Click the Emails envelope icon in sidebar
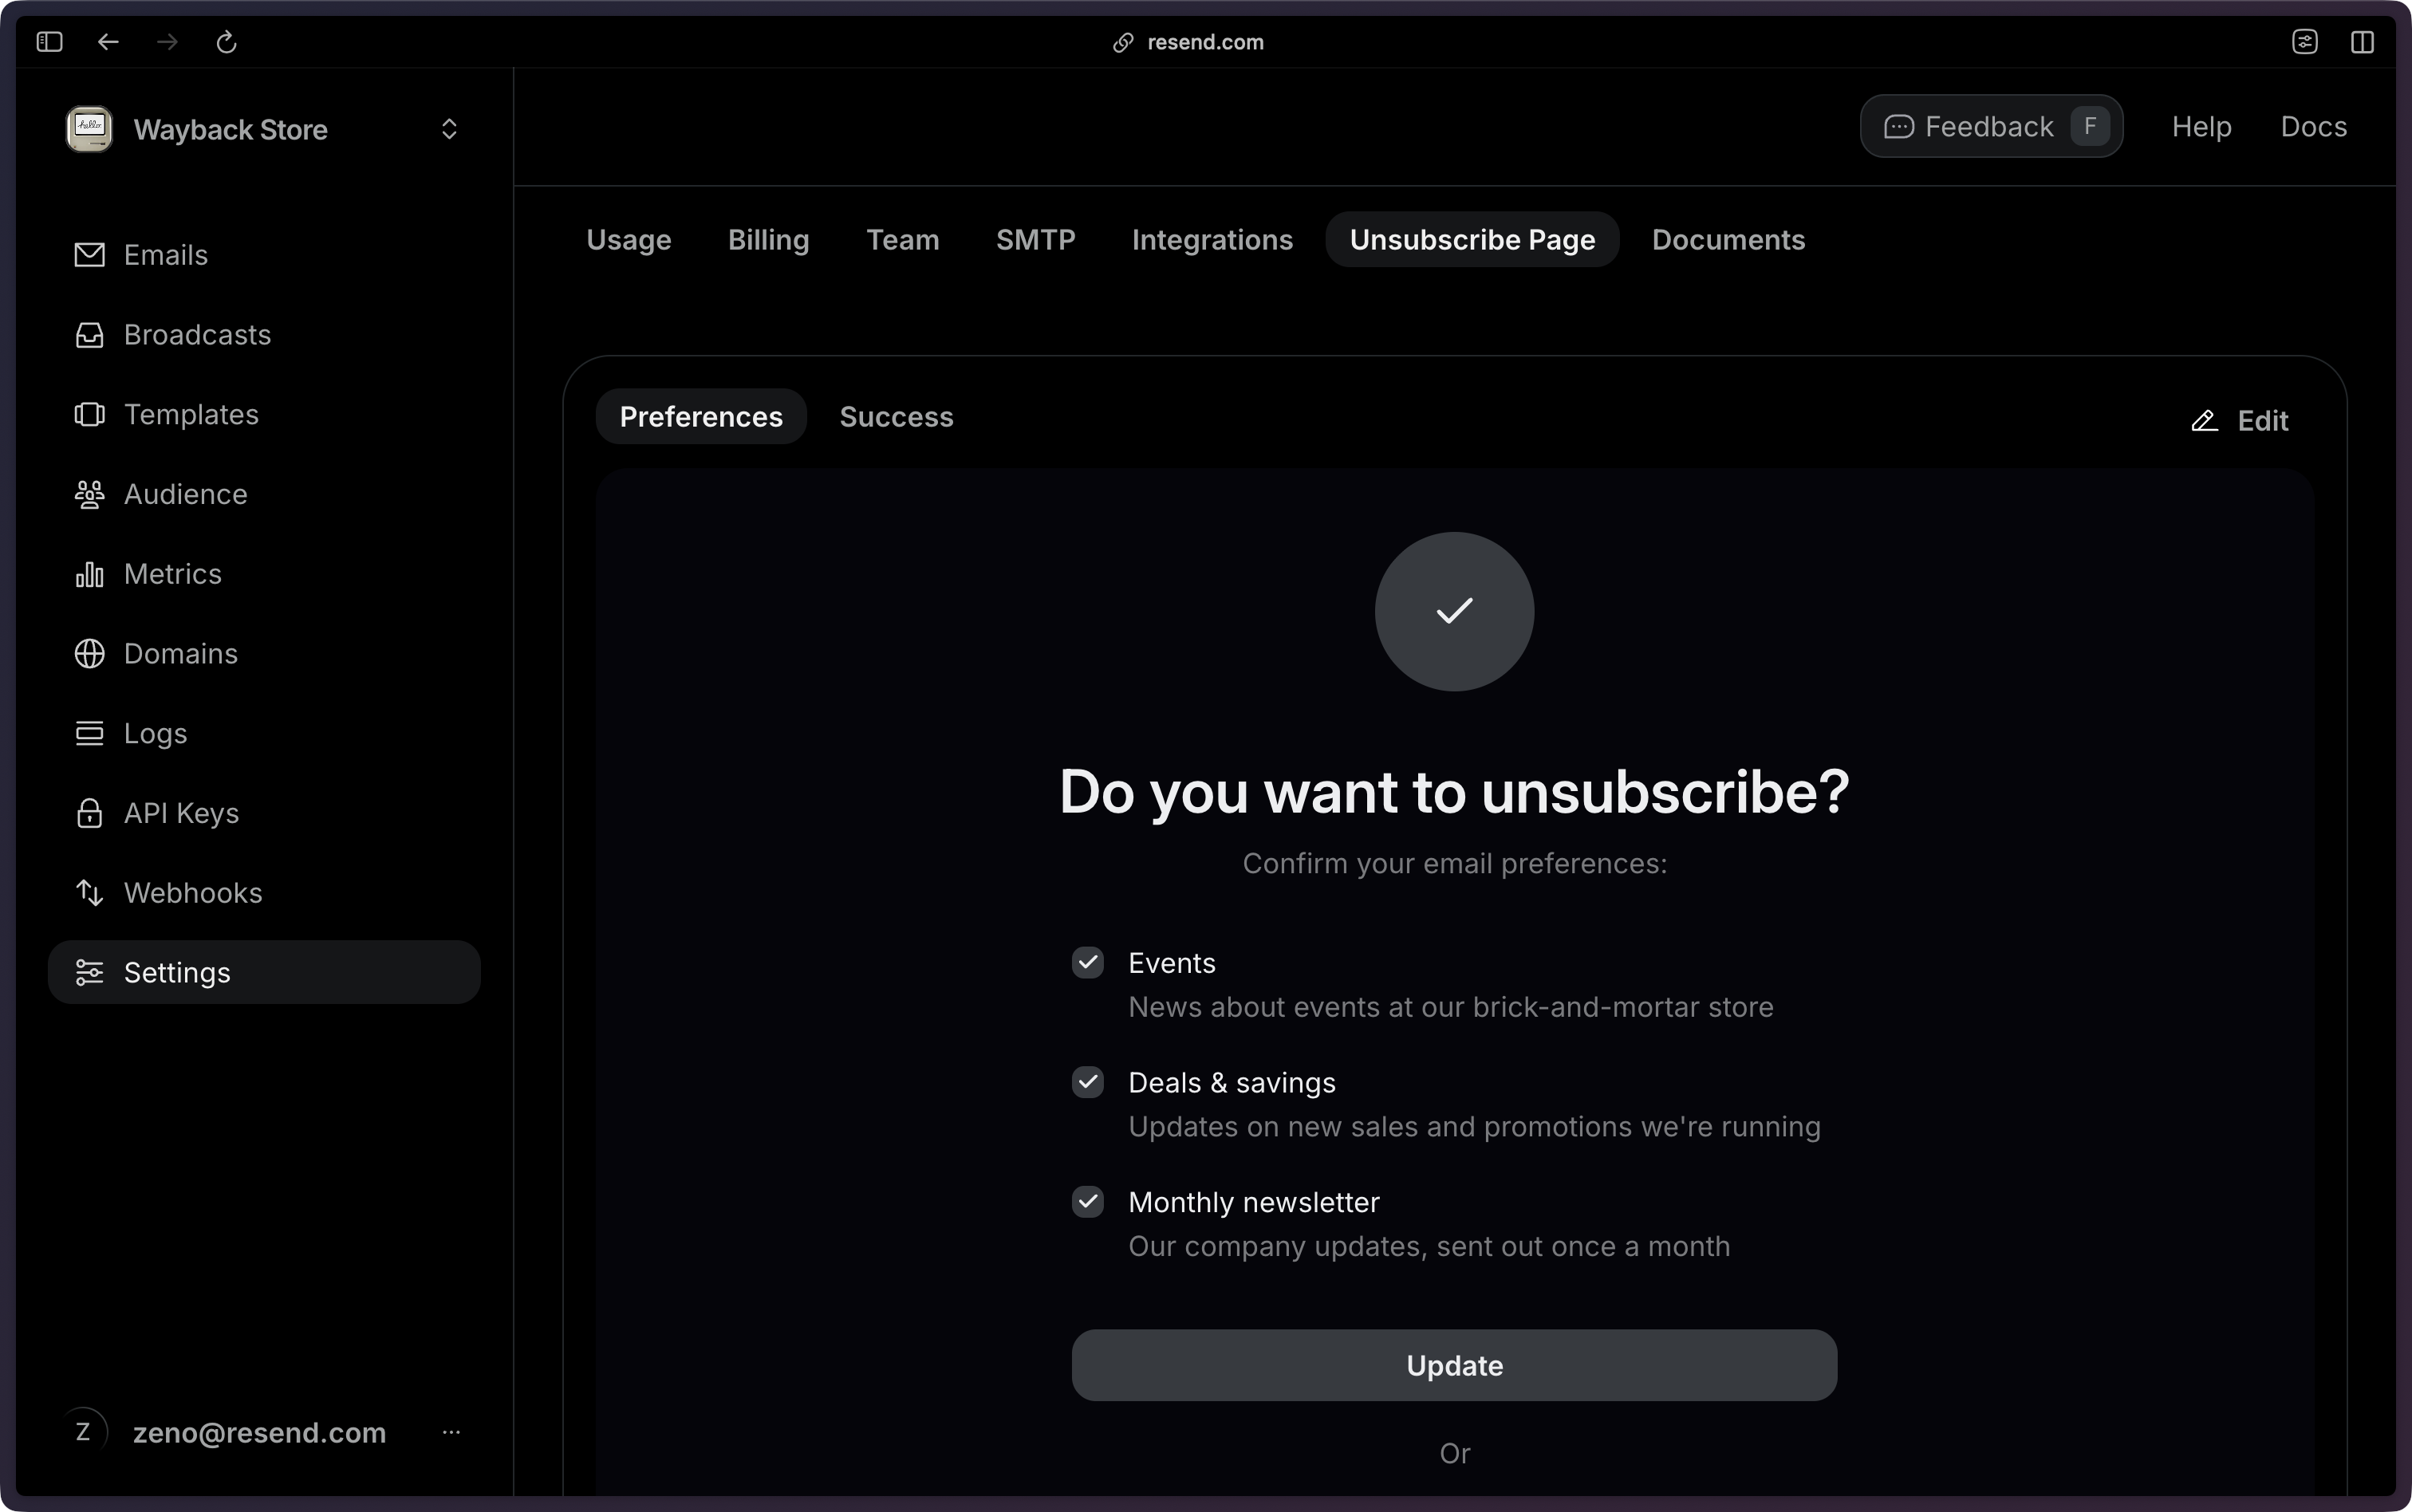The height and width of the screenshot is (1512, 2412). coord(89,255)
